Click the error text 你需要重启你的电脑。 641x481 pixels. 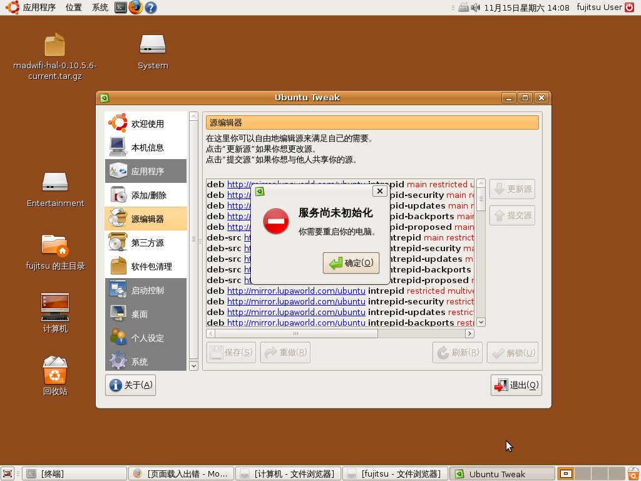[x=337, y=232]
